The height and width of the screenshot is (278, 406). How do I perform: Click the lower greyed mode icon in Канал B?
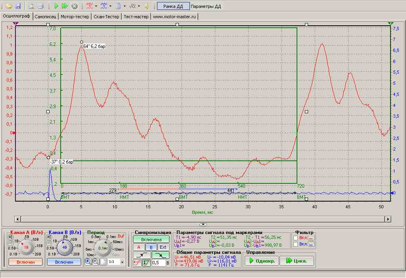click(x=49, y=243)
